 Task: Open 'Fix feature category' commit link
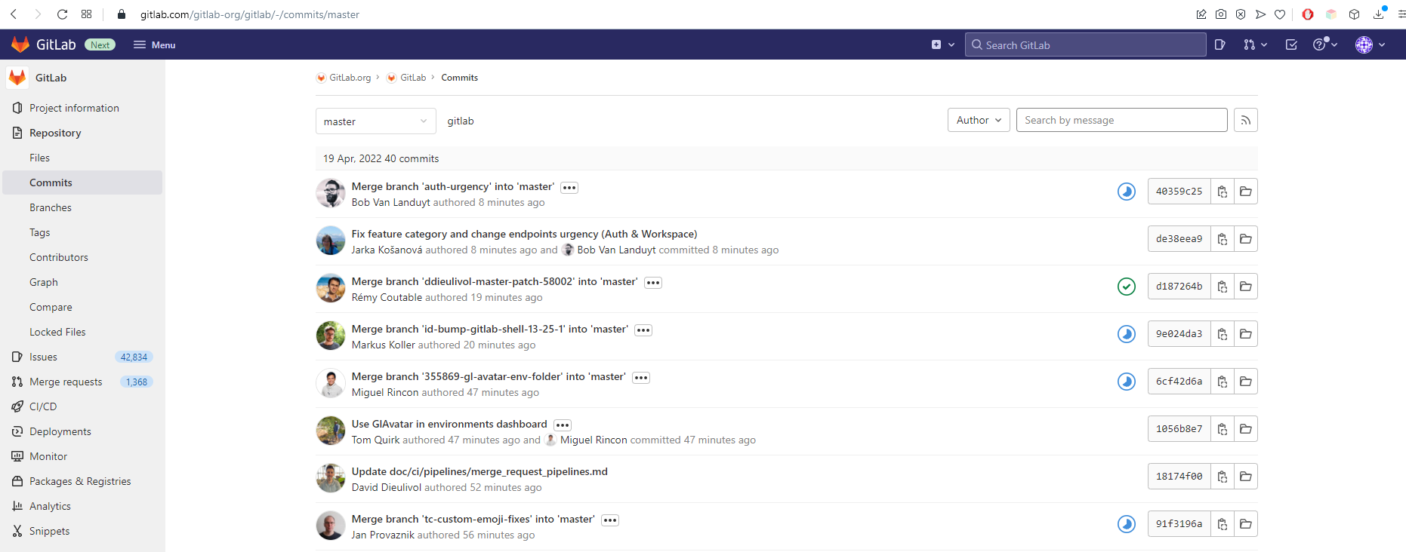(x=524, y=234)
